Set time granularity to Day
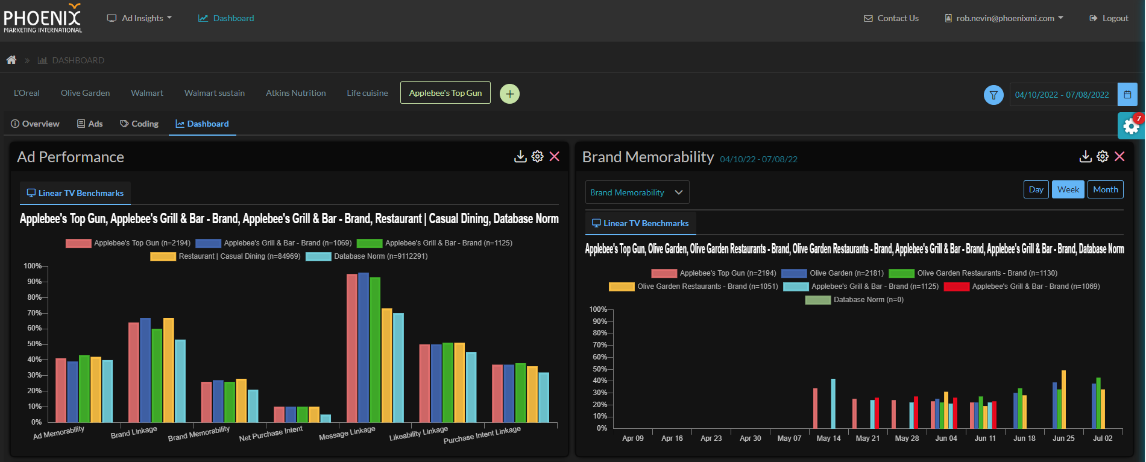Image resolution: width=1146 pixels, height=462 pixels. pos(1036,189)
